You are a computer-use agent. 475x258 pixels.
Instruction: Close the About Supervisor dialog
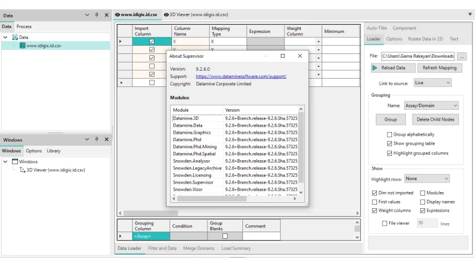coord(300,56)
